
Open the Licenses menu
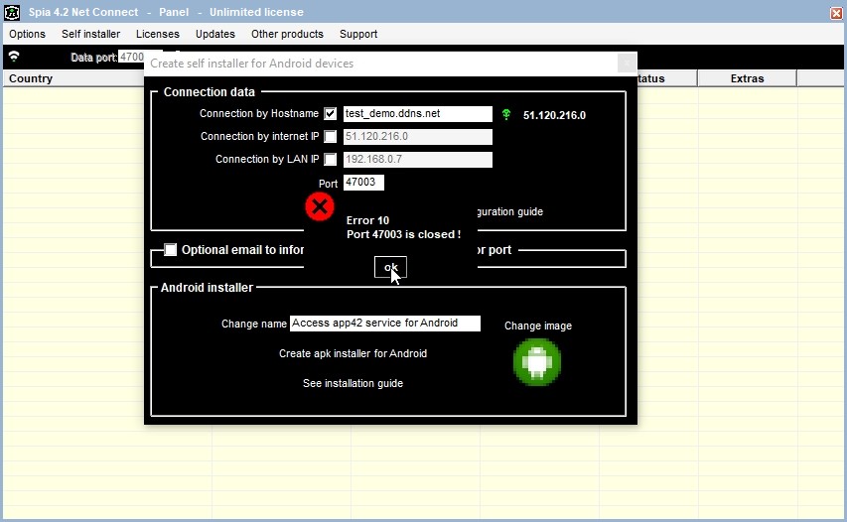[x=158, y=34]
